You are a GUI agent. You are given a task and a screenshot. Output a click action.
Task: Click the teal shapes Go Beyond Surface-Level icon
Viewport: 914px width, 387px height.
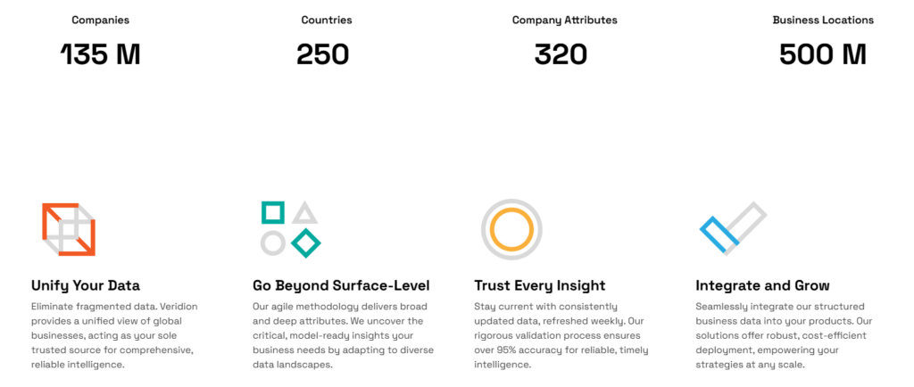coord(290,228)
